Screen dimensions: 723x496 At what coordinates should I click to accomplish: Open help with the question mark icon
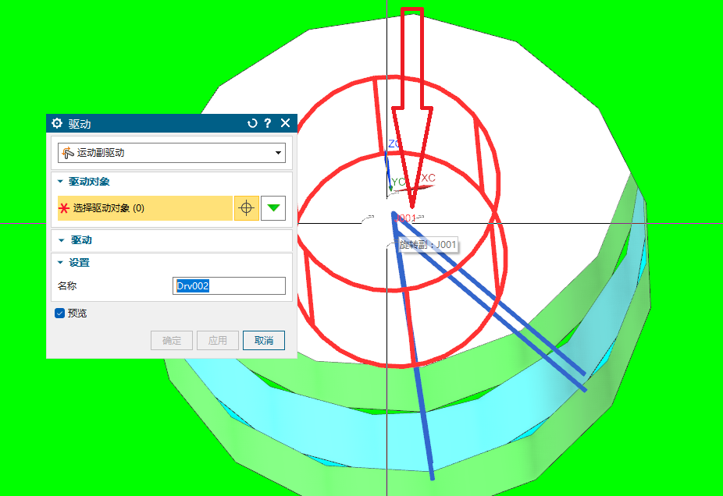(268, 123)
